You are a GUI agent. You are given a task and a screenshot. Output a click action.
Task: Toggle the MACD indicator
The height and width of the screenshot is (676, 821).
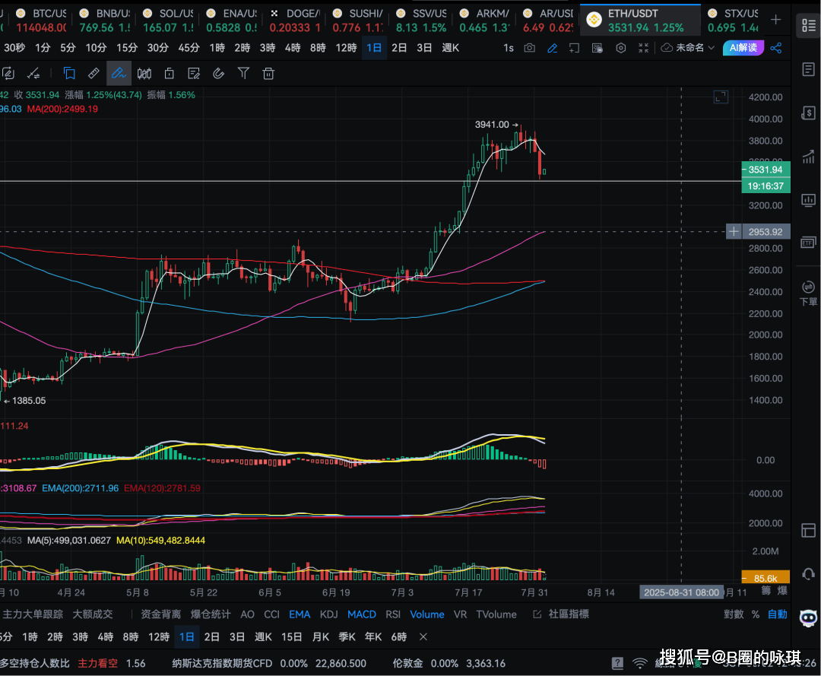pyautogui.click(x=362, y=614)
